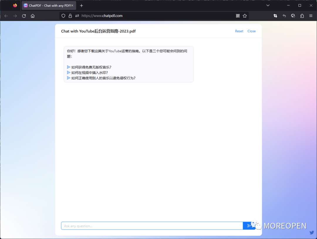The image size is (317, 239).
Task: Show tracking protection shield info
Action: pyautogui.click(x=63, y=16)
